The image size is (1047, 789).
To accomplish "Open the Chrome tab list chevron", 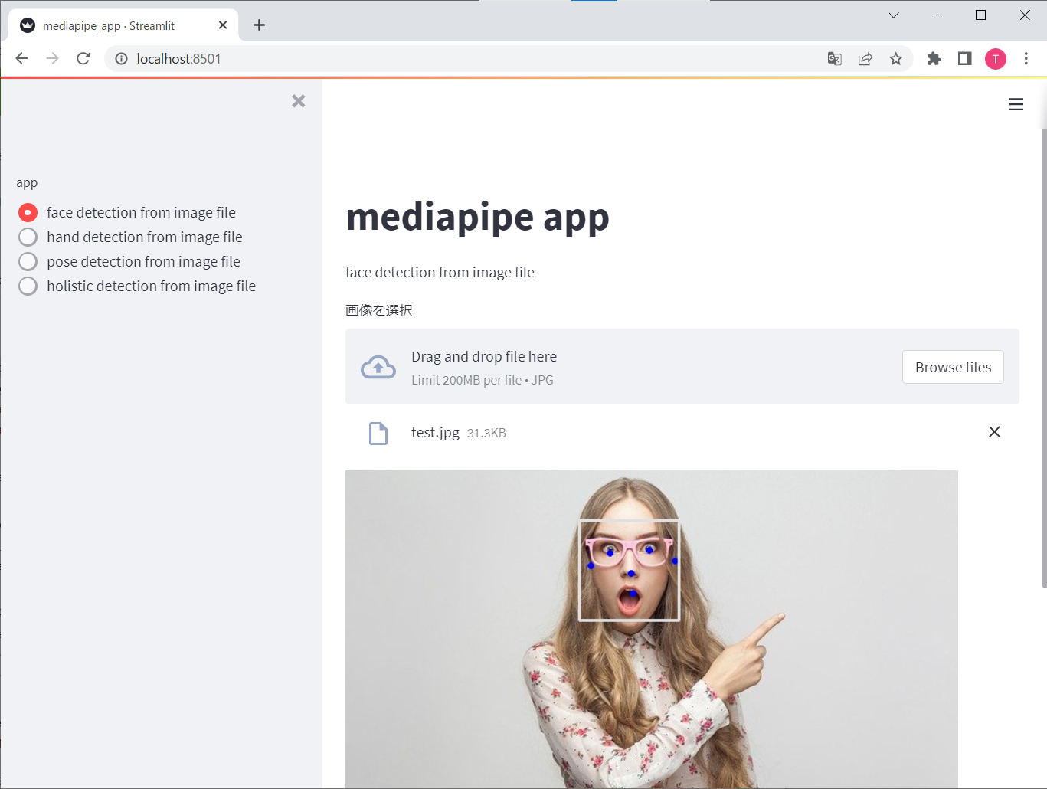I will pyautogui.click(x=893, y=15).
